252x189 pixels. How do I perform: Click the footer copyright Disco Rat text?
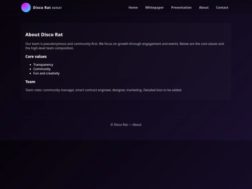(x=126, y=125)
